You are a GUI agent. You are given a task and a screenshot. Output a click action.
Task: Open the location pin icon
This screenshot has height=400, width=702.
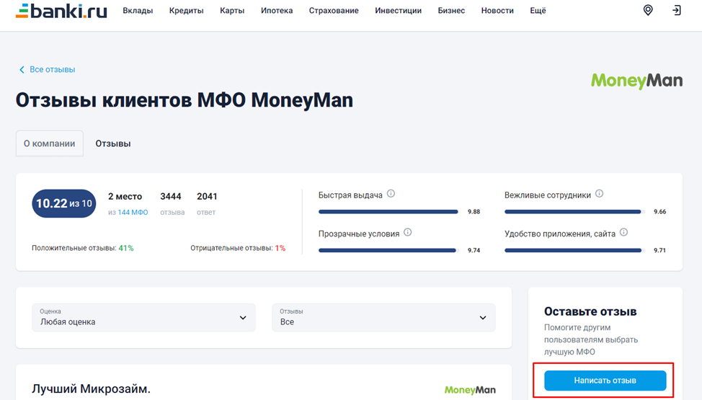648,10
